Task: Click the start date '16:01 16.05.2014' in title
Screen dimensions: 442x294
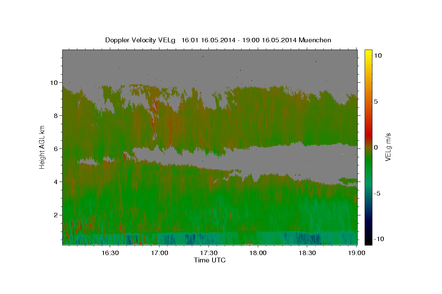Action: point(208,40)
